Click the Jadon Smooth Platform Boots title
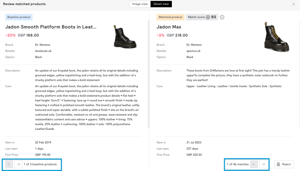Screen dimensions: 300x171 51,27
